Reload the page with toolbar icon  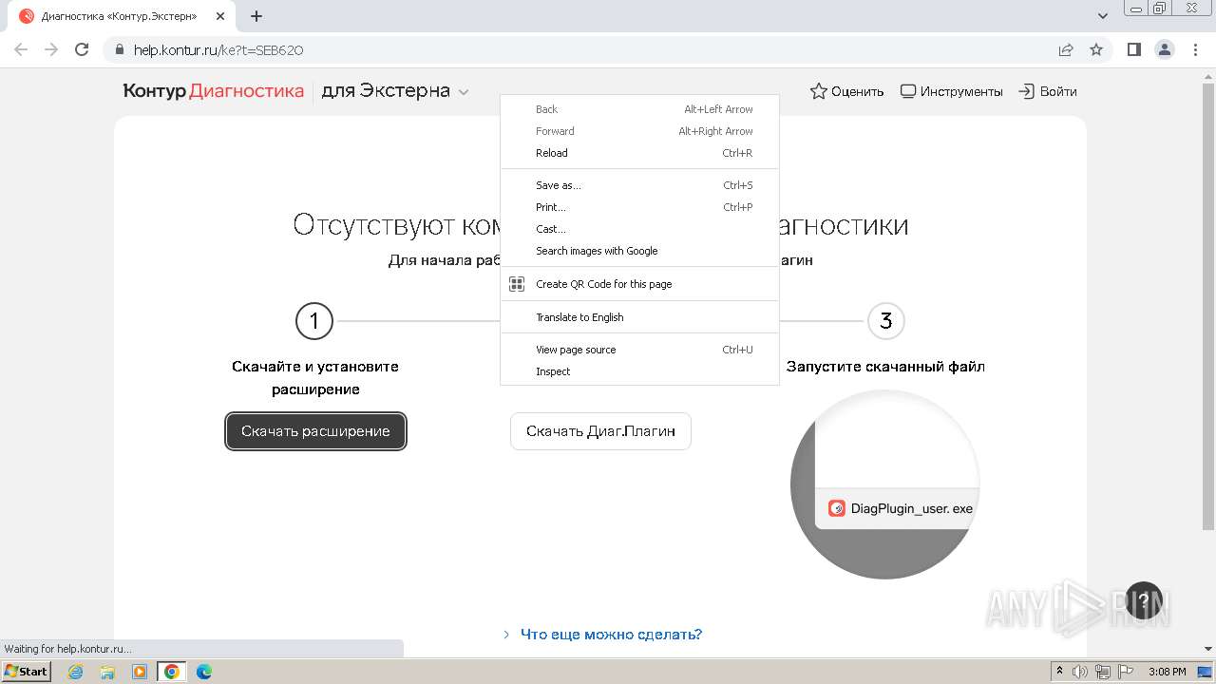[82, 49]
